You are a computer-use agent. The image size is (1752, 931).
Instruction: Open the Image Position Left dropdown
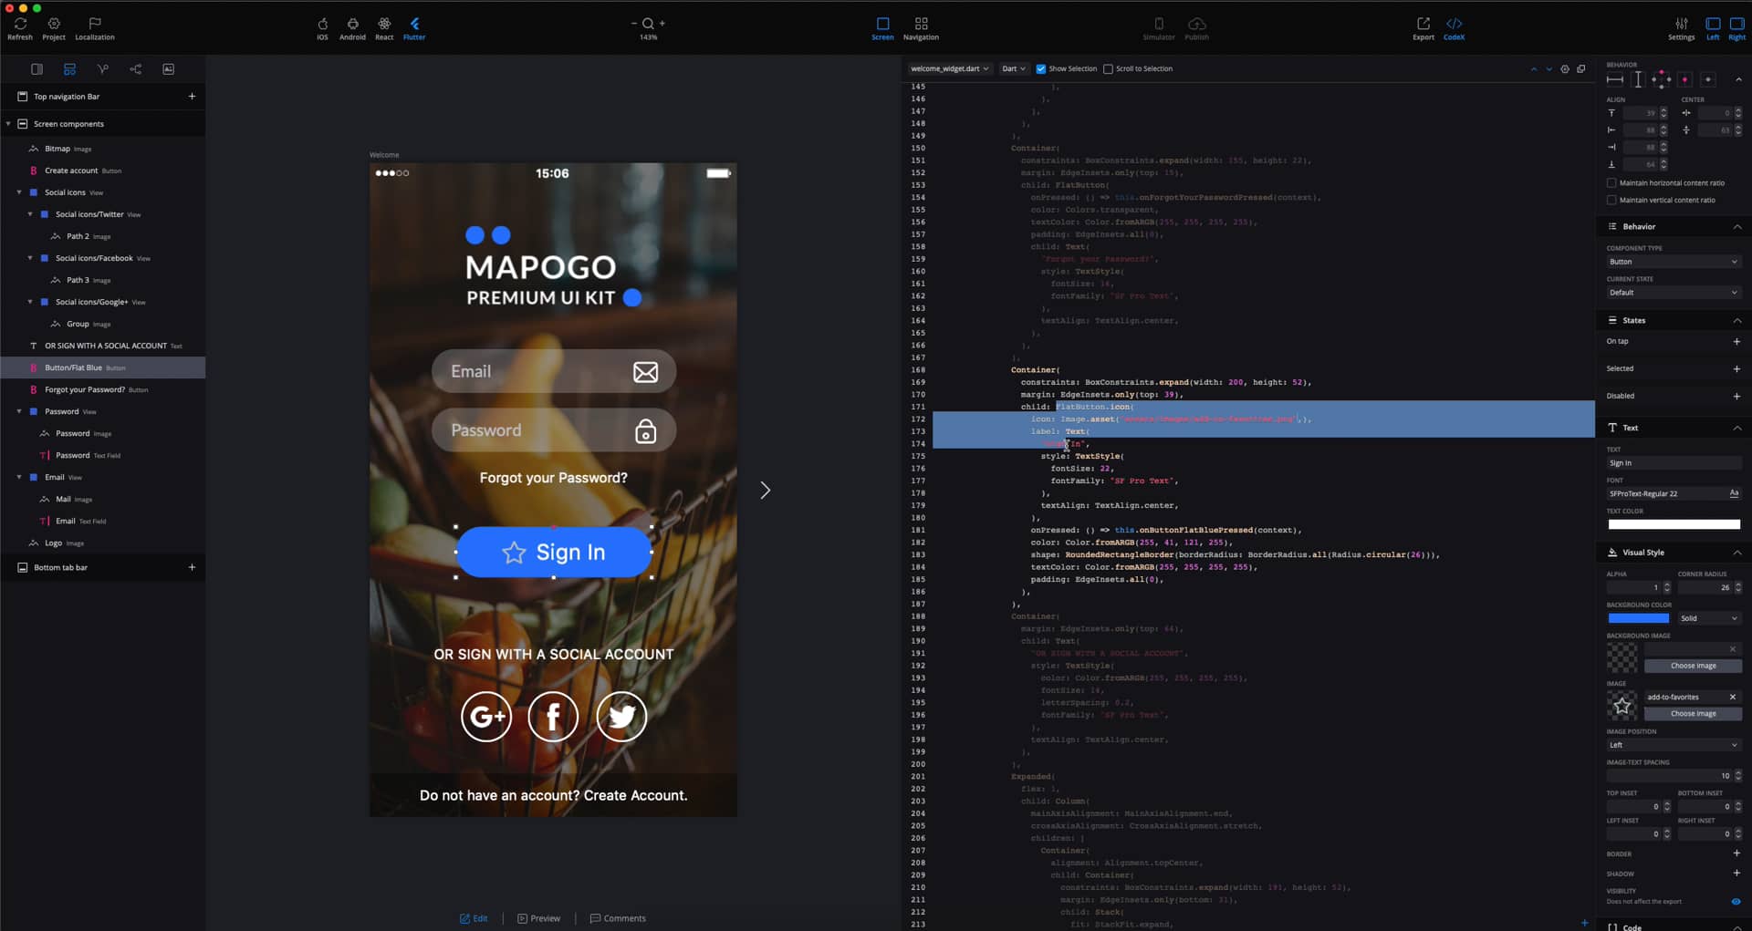click(x=1674, y=745)
